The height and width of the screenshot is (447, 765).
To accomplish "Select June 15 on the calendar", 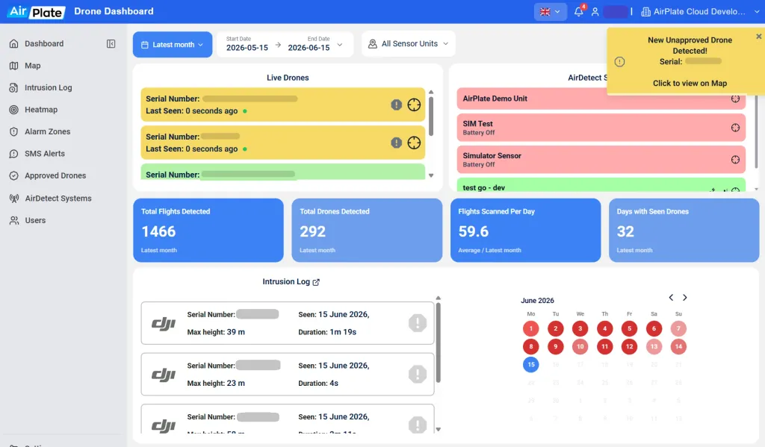I will pyautogui.click(x=531, y=364).
